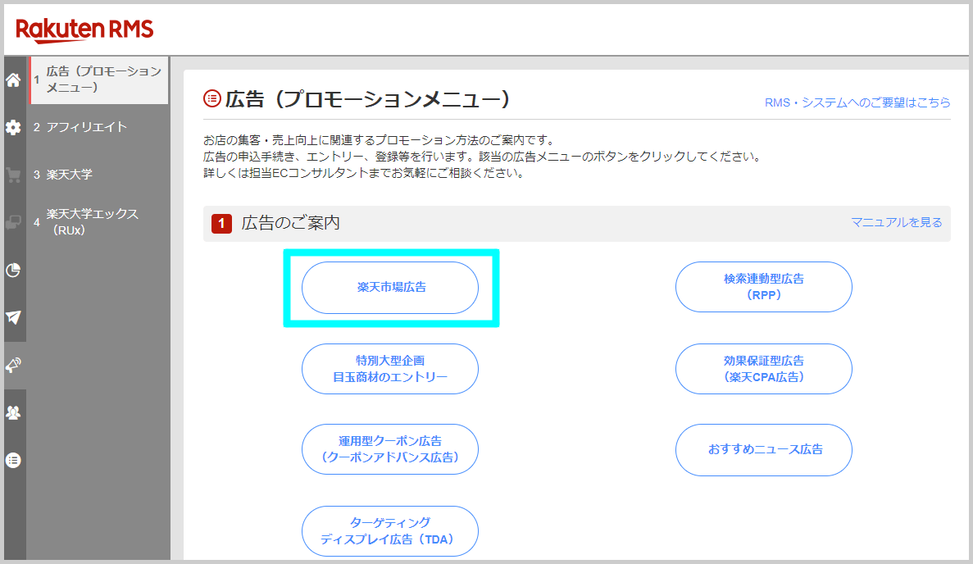Click the おすすめニュース広告 button
973x564 pixels.
(763, 450)
